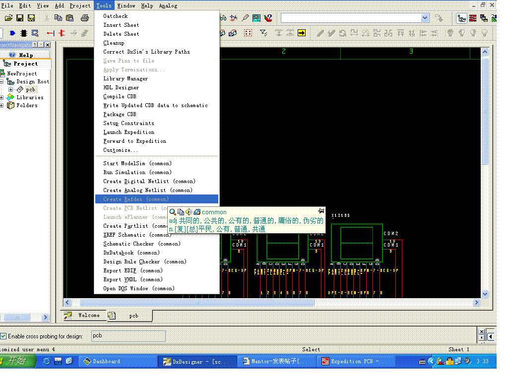Click the pin icon on dictionary popup
Viewport: 508px width, 381px height.
tap(321, 211)
